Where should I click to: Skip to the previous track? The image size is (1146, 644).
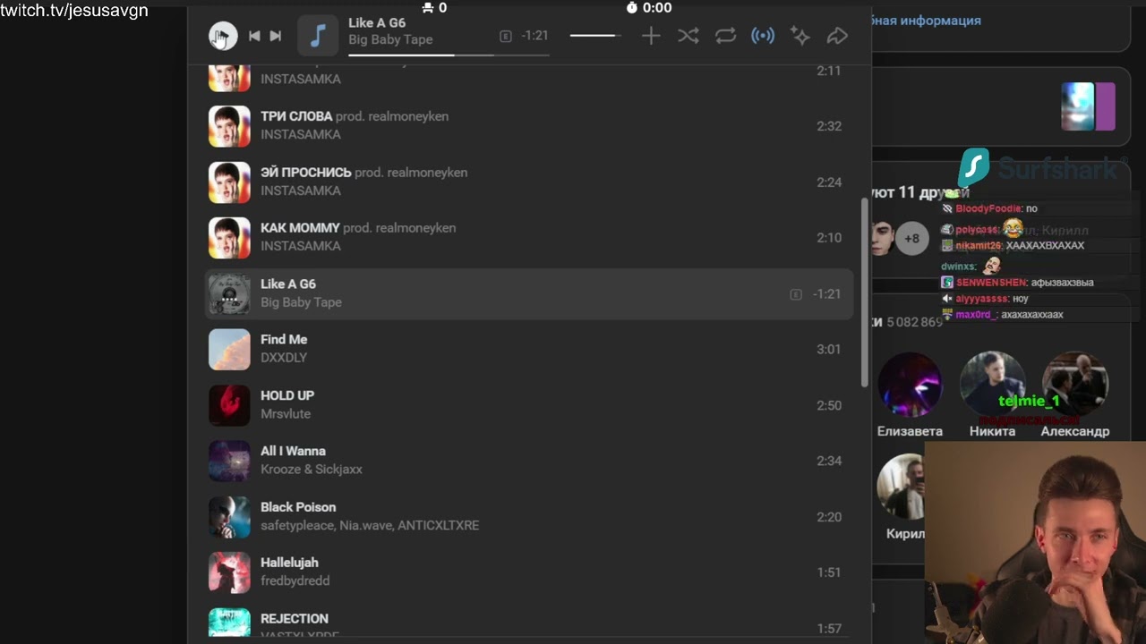click(254, 36)
